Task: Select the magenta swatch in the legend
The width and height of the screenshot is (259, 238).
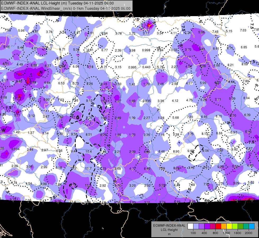Action: 213,226
